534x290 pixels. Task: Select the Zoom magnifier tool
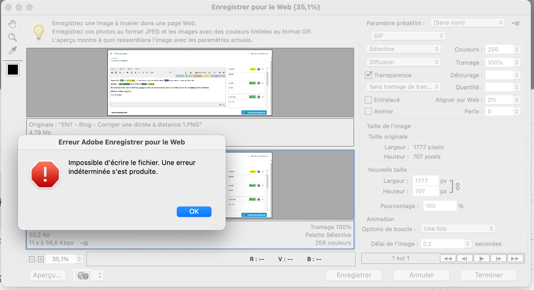point(12,37)
